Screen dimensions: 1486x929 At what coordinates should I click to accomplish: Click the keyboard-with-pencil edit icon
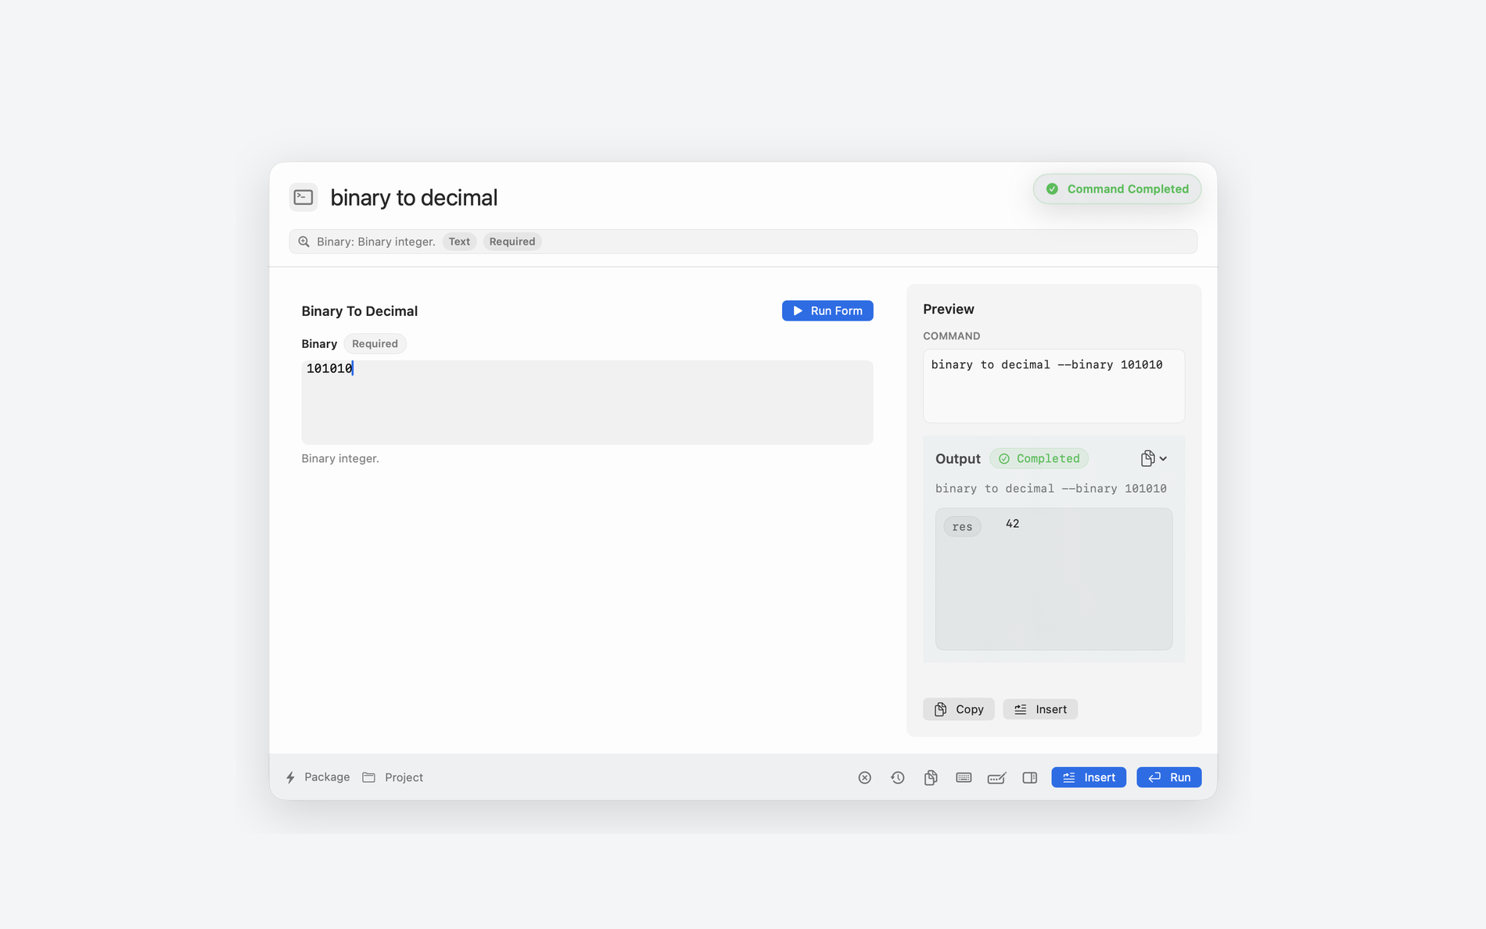point(996,777)
